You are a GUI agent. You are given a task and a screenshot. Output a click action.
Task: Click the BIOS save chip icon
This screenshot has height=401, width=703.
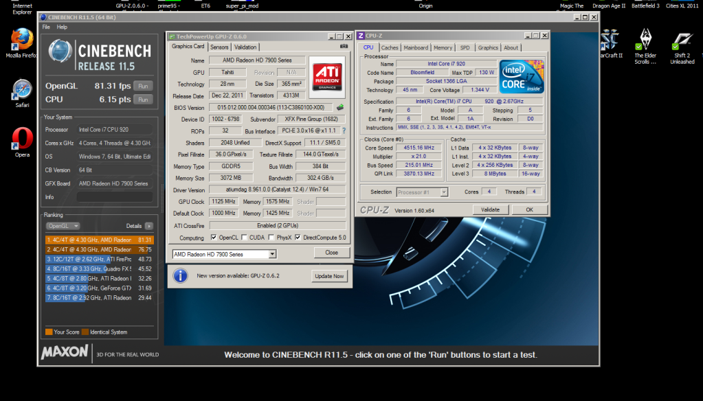[x=339, y=107]
